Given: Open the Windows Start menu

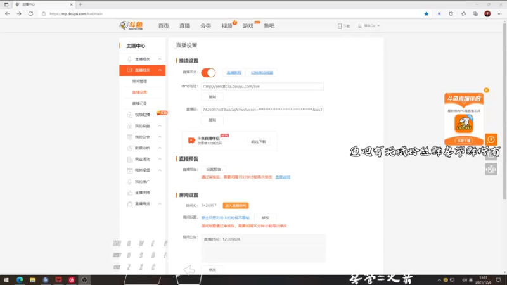Looking at the screenshot, I should pos(6,280).
